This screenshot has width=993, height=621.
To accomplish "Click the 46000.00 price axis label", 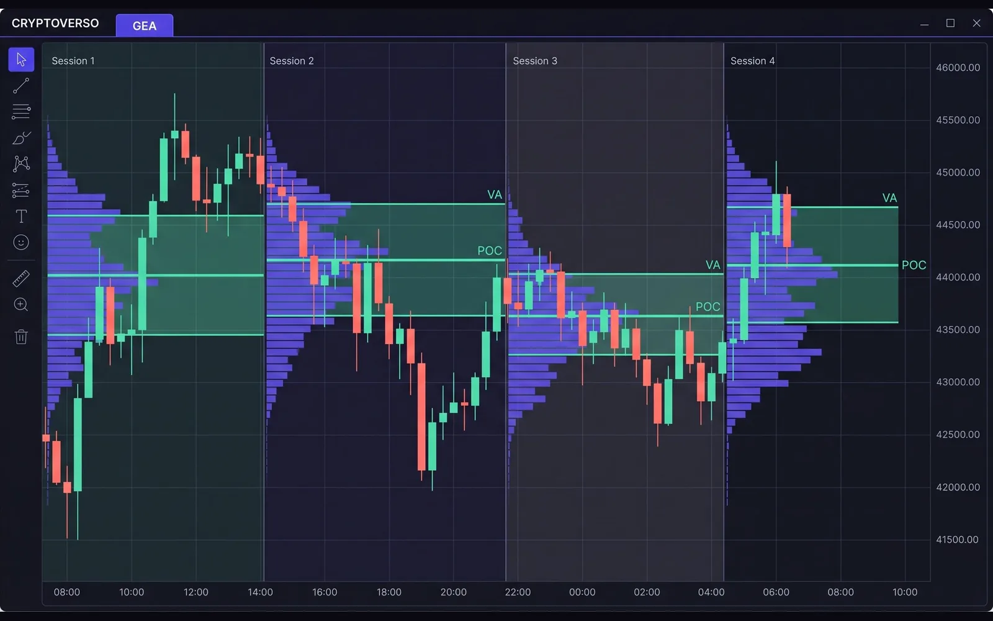I will coord(958,68).
